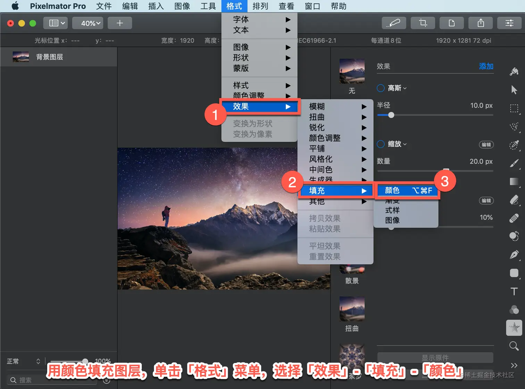The height and width of the screenshot is (389, 525).
Task: Expand the 风格化 effects submenu
Action: (x=335, y=159)
